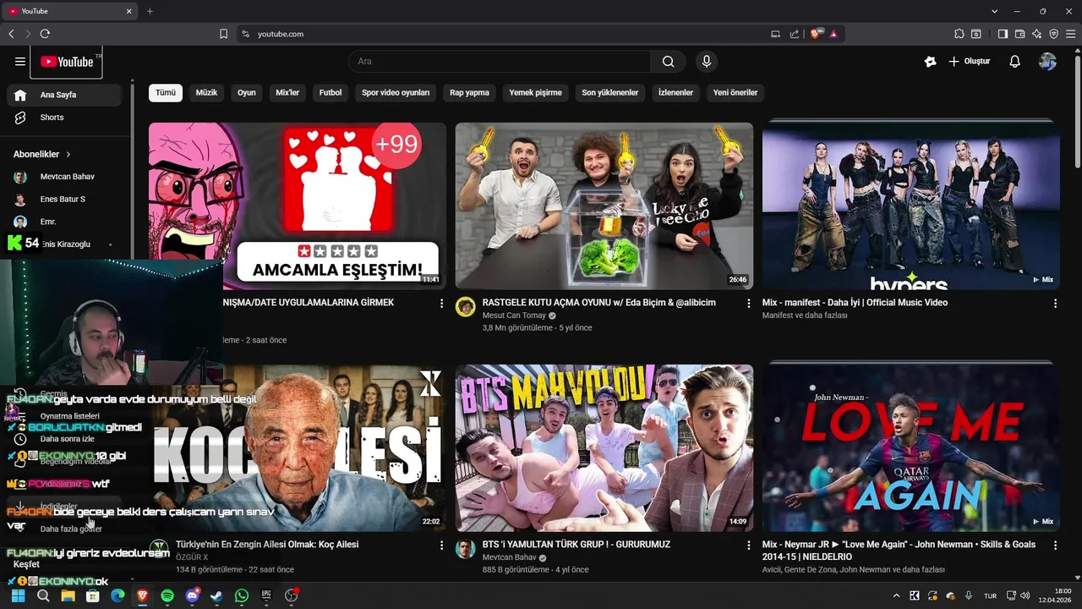Select the Spor video oyunları chip
1082x609 pixels.
coord(396,93)
